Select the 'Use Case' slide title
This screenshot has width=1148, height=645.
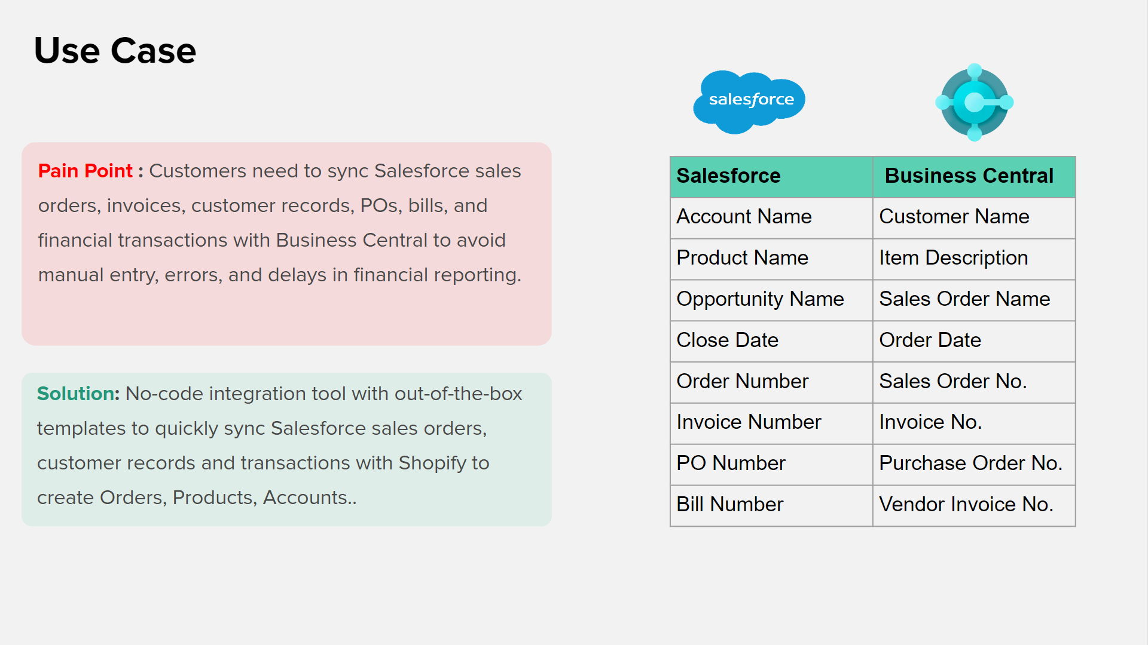coord(115,50)
